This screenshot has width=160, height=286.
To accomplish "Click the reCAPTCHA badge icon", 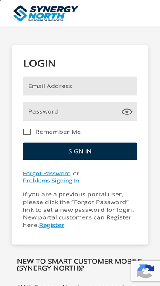I will point(145,271).
